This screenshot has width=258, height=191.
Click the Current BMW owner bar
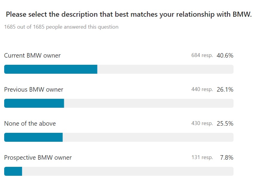pyautogui.click(x=119, y=69)
